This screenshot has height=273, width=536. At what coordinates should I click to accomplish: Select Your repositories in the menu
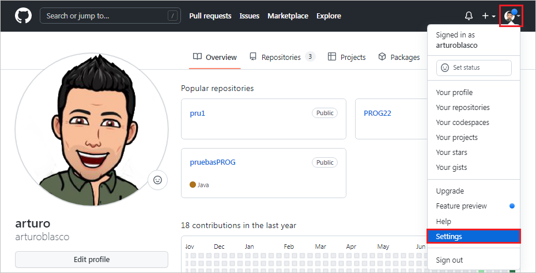click(x=474, y=108)
